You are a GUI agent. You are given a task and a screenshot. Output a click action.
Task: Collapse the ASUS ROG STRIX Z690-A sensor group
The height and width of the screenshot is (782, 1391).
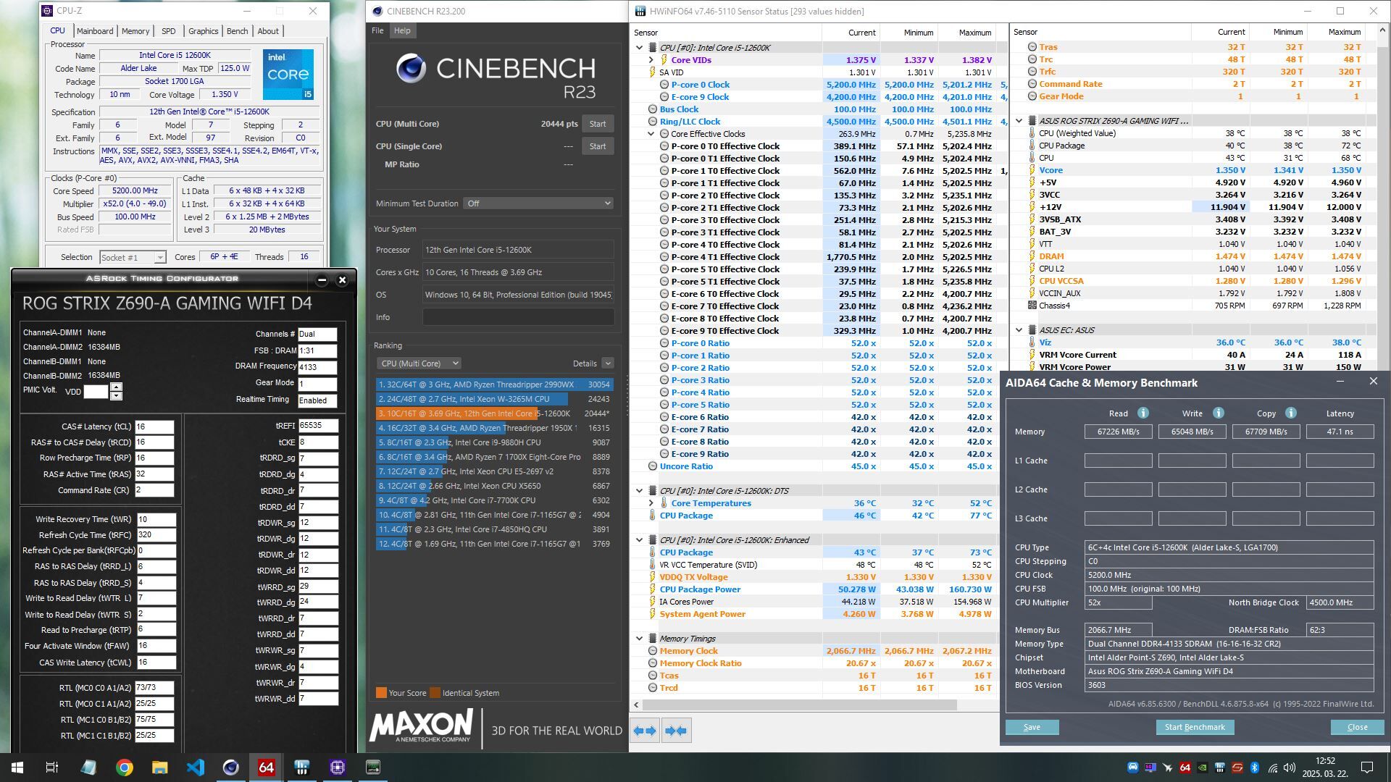click(1019, 121)
